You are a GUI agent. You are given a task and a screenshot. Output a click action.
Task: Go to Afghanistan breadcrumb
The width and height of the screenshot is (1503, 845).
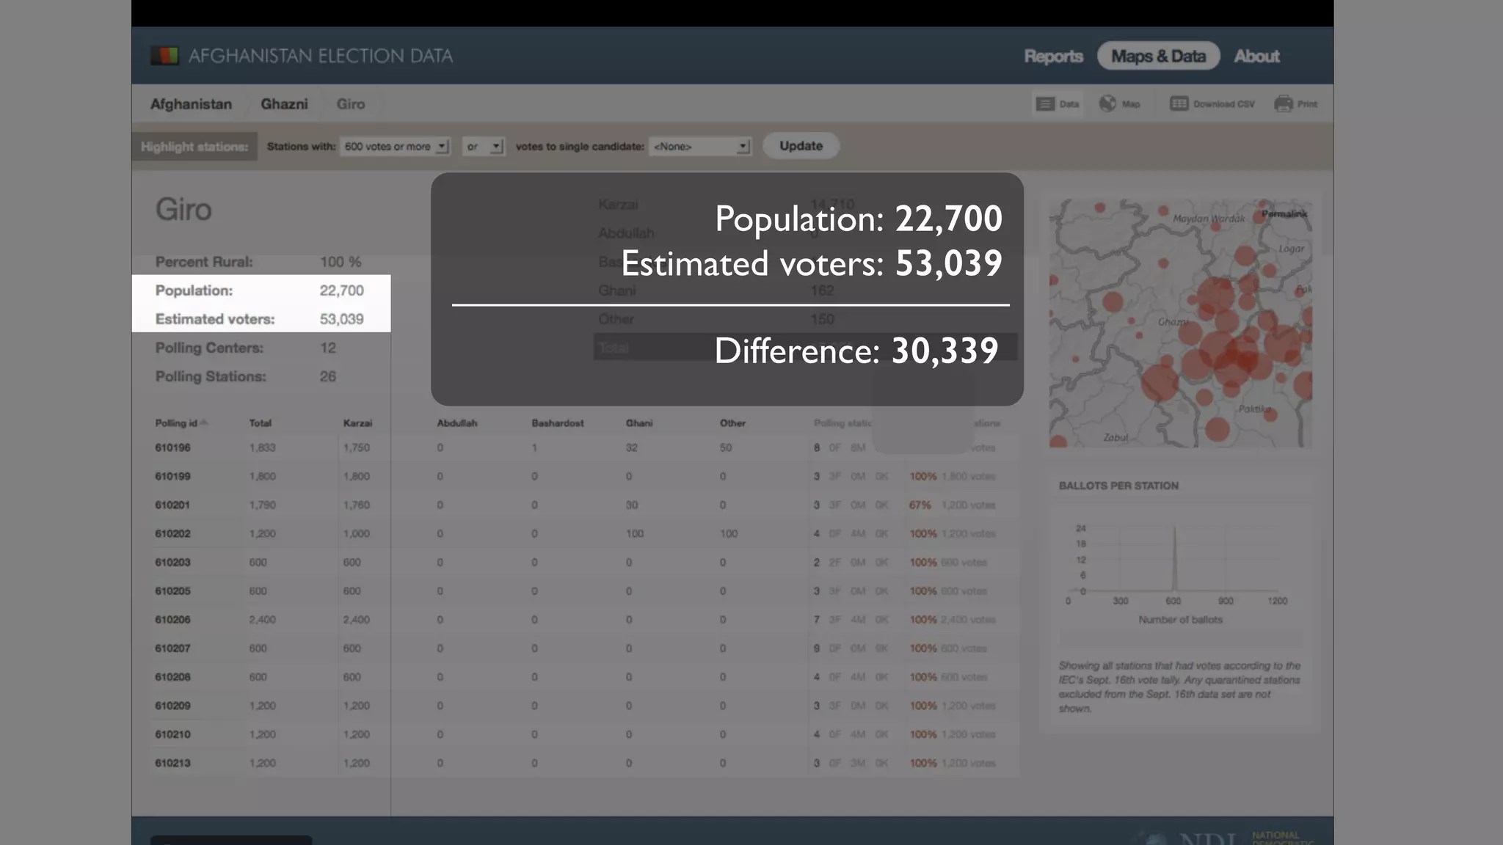coord(191,104)
